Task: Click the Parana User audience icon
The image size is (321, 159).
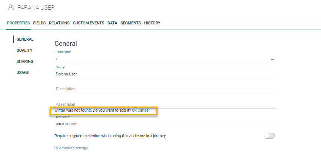Action: [x=11, y=7]
